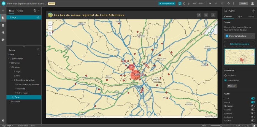This screenshot has height=127, width=257.
Task: Open the More options vertical dots menu
Action: [233, 3]
